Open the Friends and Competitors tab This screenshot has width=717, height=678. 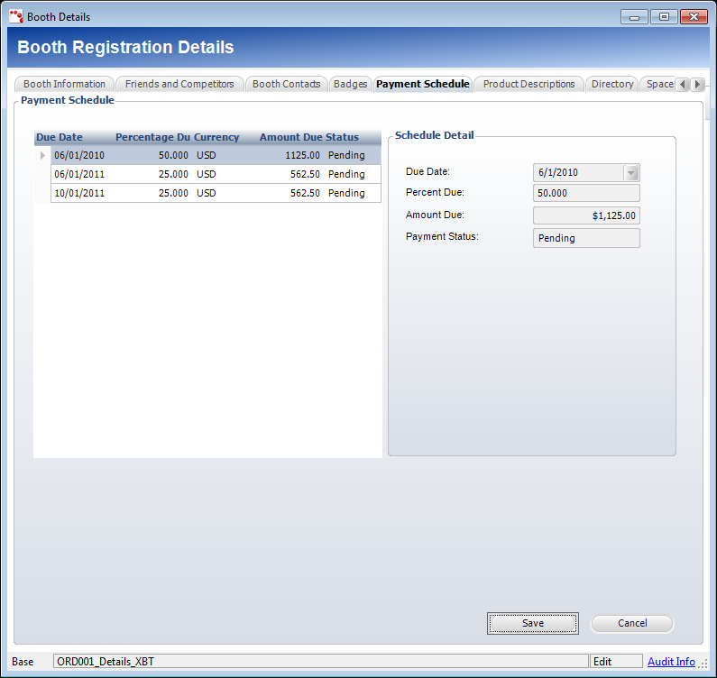coord(179,84)
